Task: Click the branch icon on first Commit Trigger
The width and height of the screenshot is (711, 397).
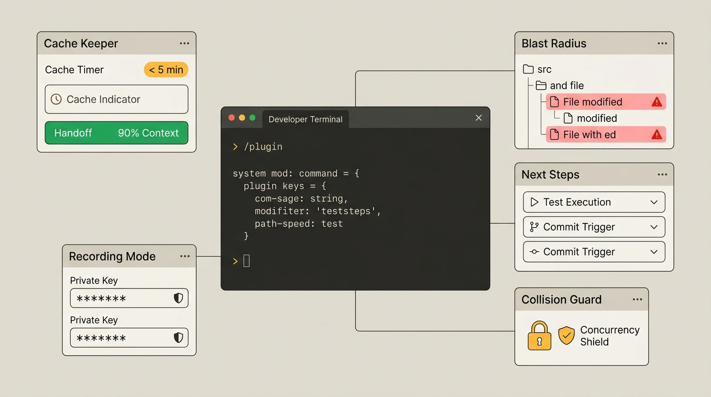Action: click(534, 227)
